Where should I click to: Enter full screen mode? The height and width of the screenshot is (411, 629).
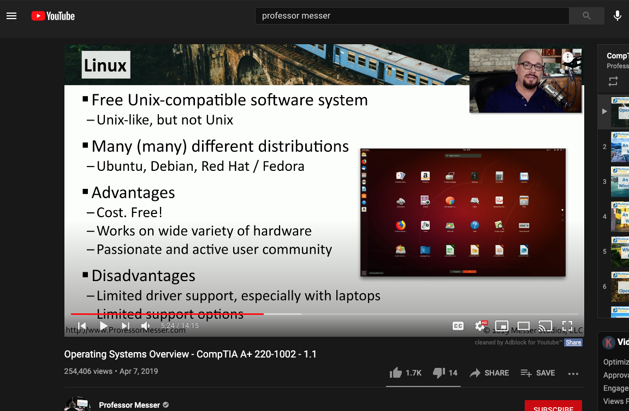(x=567, y=326)
